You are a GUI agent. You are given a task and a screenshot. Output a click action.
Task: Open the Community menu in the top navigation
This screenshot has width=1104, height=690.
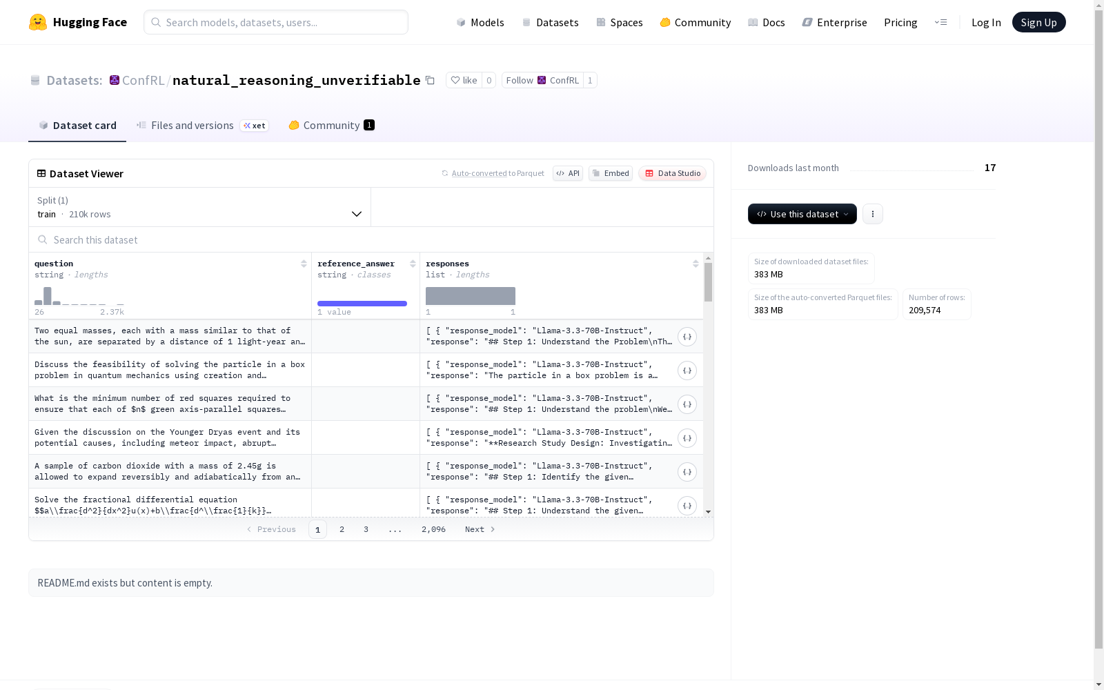click(696, 22)
